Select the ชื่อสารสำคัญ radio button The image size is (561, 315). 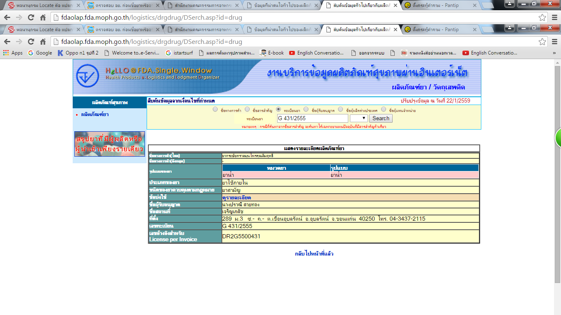tap(247, 110)
